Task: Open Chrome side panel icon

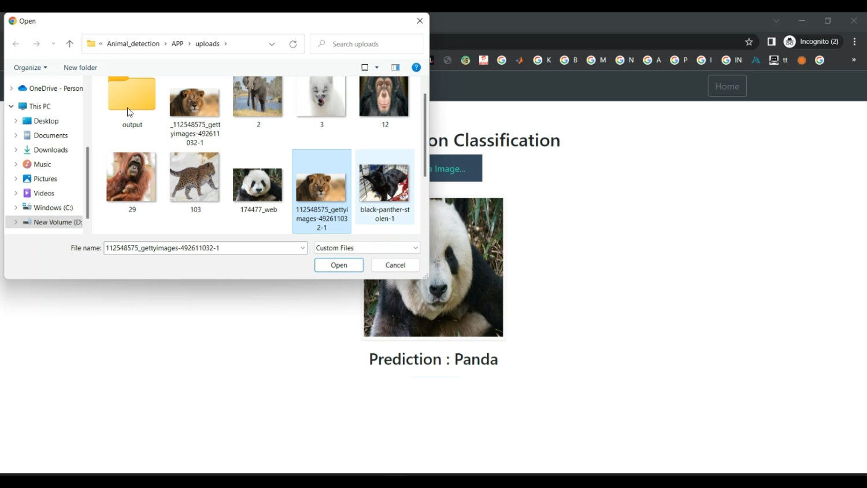Action: click(x=771, y=42)
